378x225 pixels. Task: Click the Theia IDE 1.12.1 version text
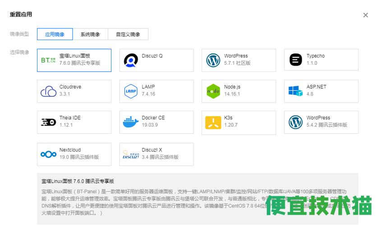[66, 125]
